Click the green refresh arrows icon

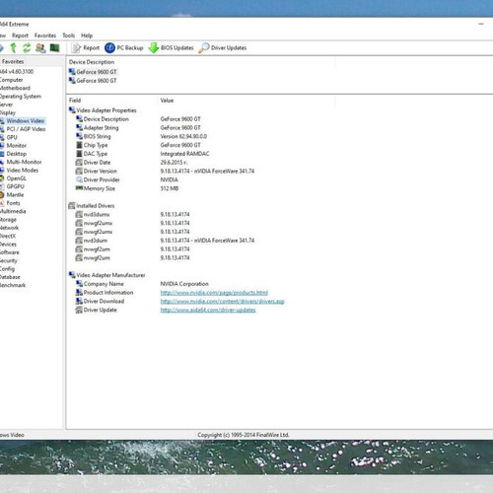click(27, 48)
